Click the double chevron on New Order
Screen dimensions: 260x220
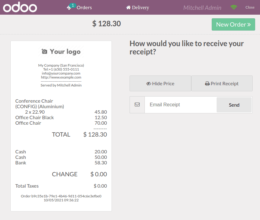[x=249, y=24]
